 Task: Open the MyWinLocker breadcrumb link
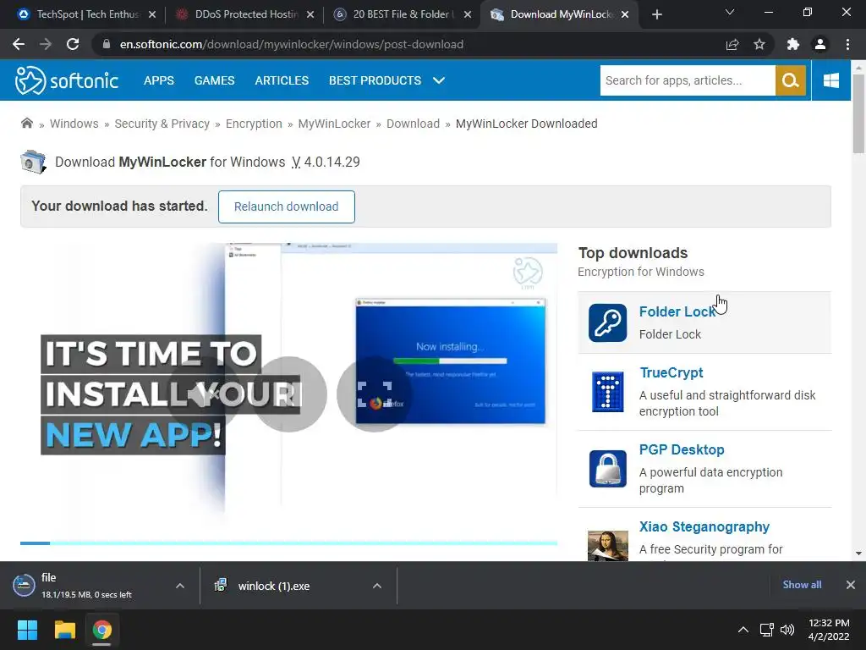pos(334,124)
